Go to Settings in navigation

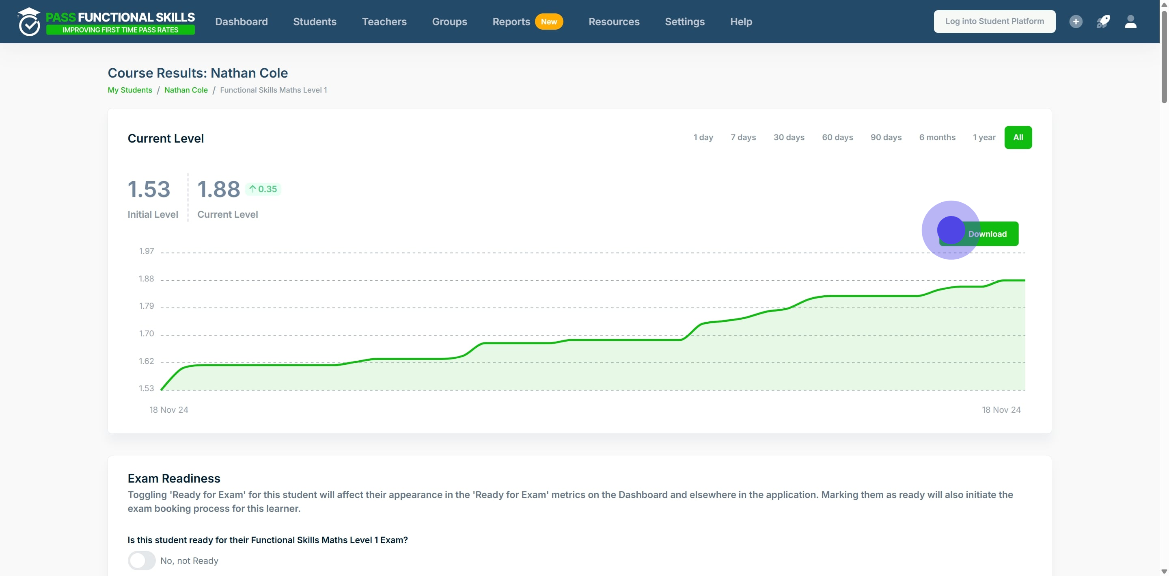click(684, 22)
